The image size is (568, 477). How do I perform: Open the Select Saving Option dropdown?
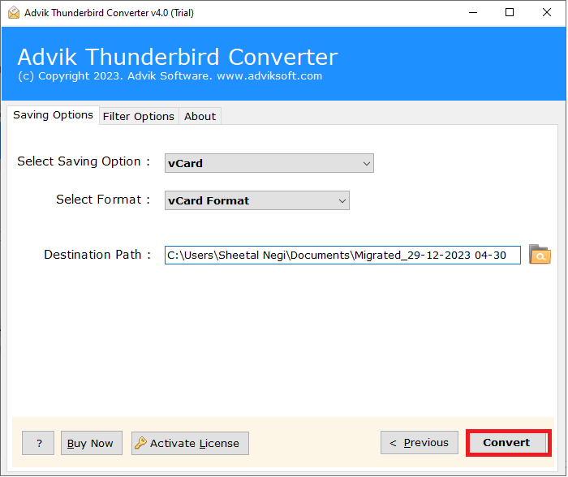[x=269, y=163]
